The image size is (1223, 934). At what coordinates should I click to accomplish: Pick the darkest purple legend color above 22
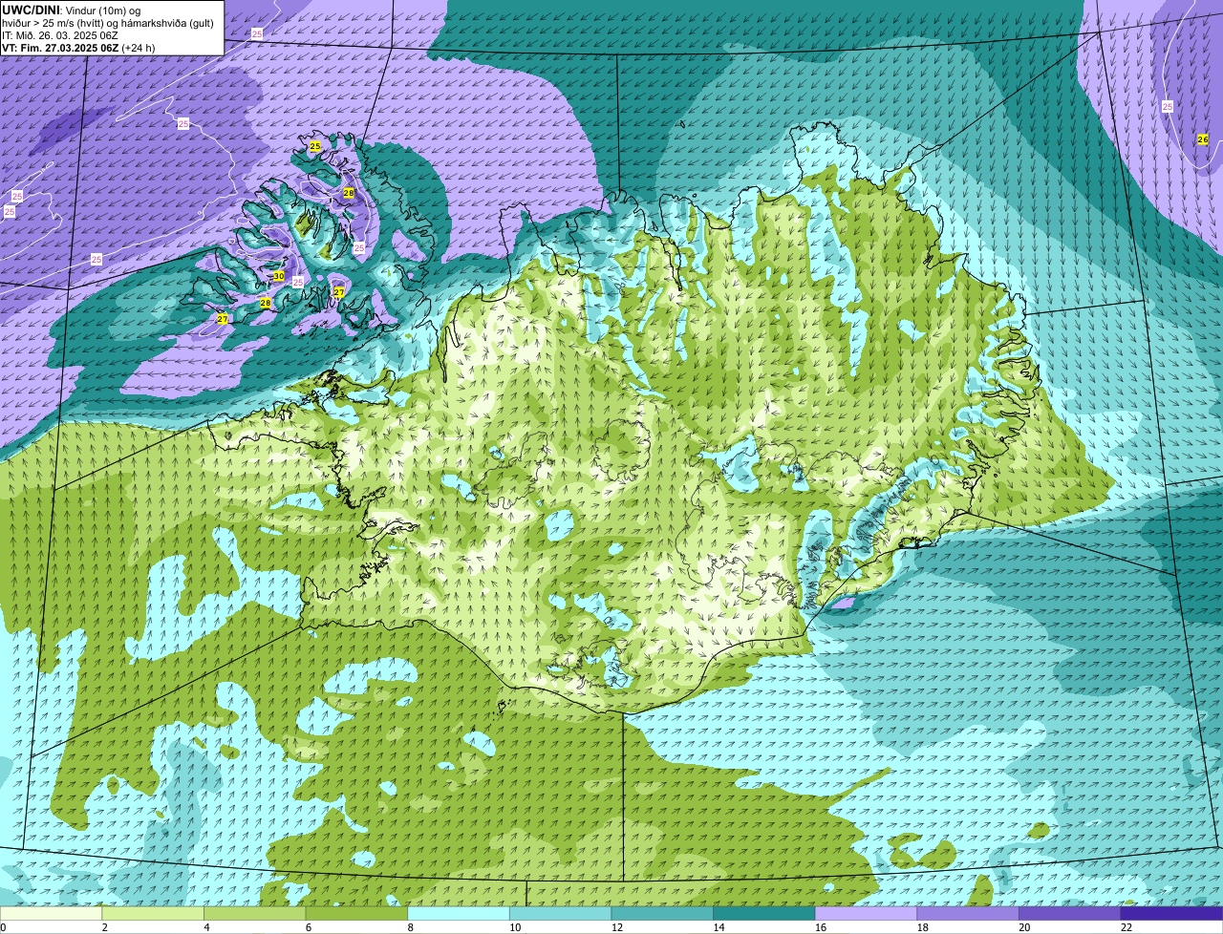(1171, 913)
